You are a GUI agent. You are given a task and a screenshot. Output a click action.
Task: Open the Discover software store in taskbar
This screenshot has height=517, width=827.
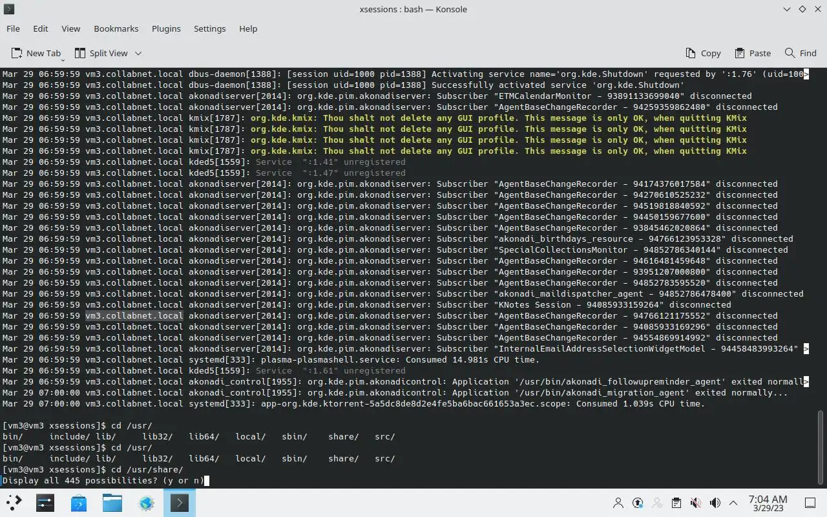pos(79,502)
